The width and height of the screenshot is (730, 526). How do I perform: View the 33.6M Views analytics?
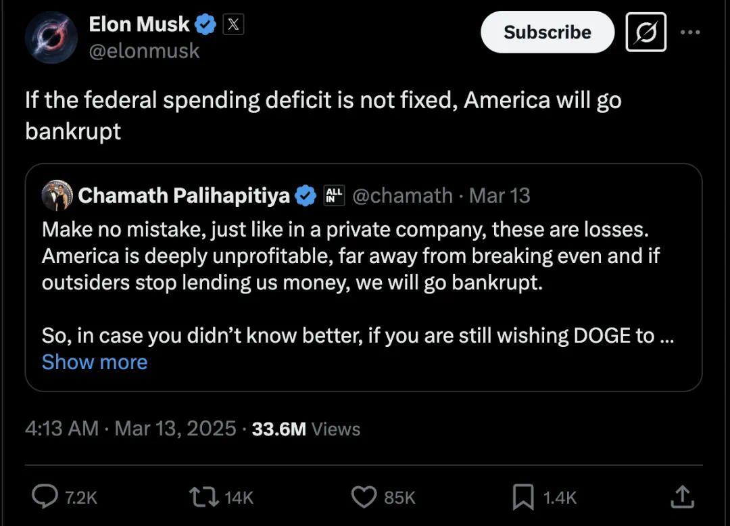pyautogui.click(x=306, y=429)
